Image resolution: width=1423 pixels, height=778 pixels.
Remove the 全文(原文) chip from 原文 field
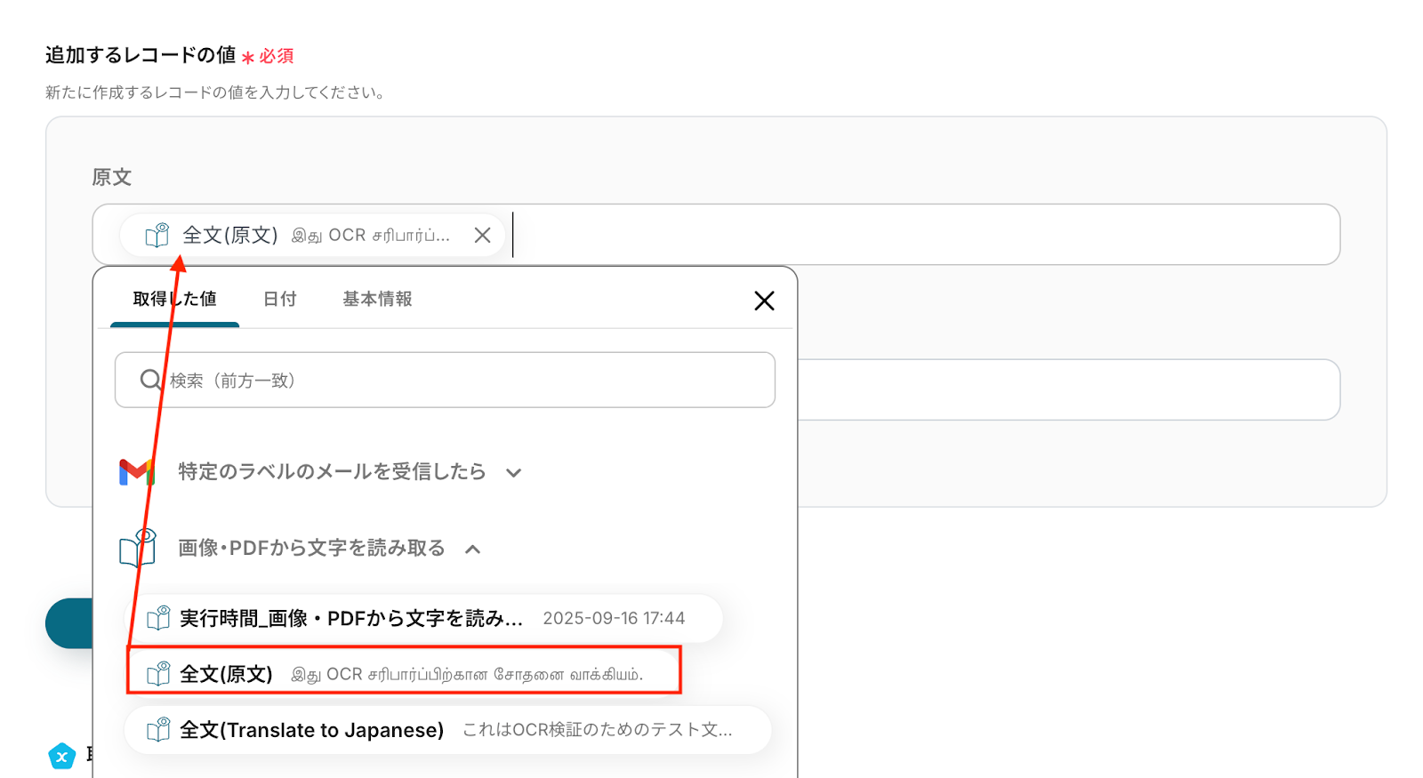click(x=482, y=236)
